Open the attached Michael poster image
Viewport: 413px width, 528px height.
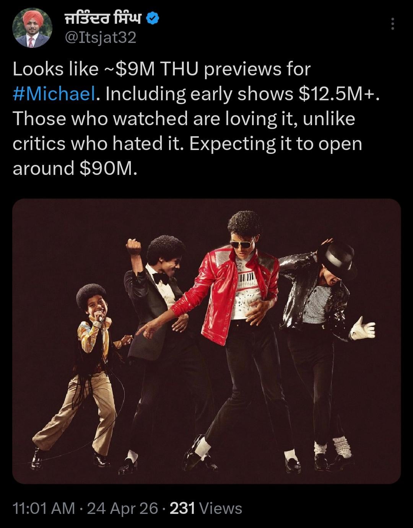pyautogui.click(x=206, y=341)
